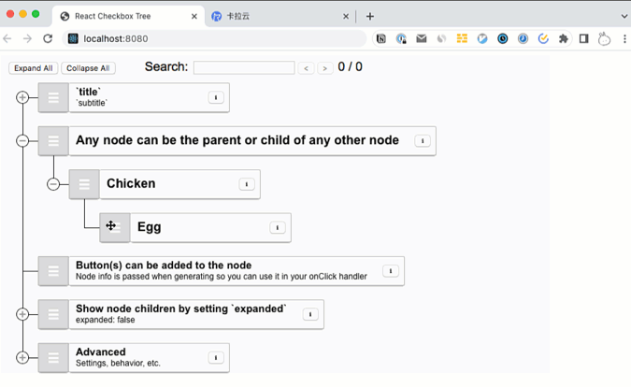Go to next search match

tap(324, 68)
